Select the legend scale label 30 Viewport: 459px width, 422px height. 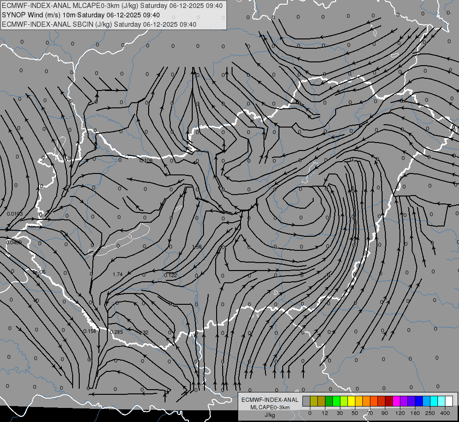[340, 413]
